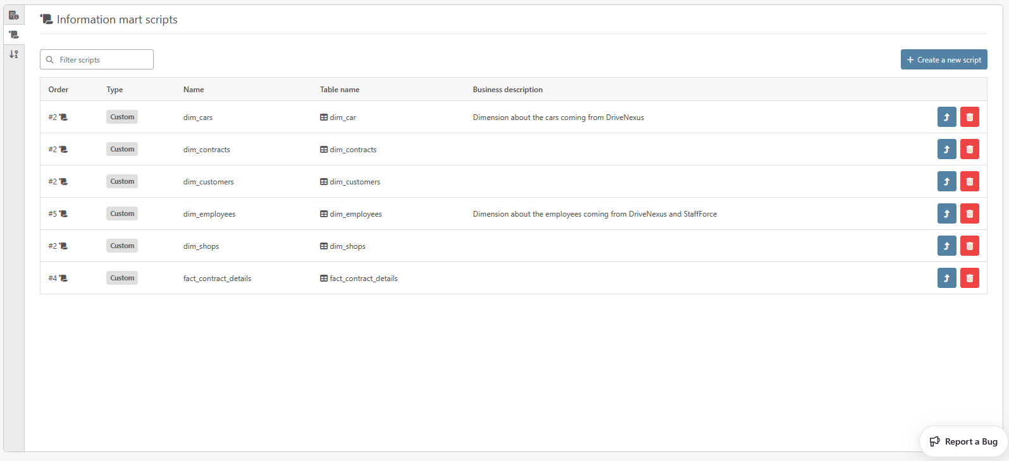Click the Report a Bug button
This screenshot has width=1009, height=461.
pos(963,441)
